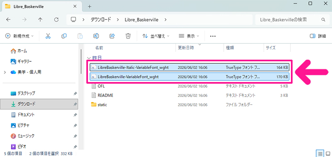The image size is (332, 157).
Task: Open the 新規作成 dropdown
Action: click(19, 36)
